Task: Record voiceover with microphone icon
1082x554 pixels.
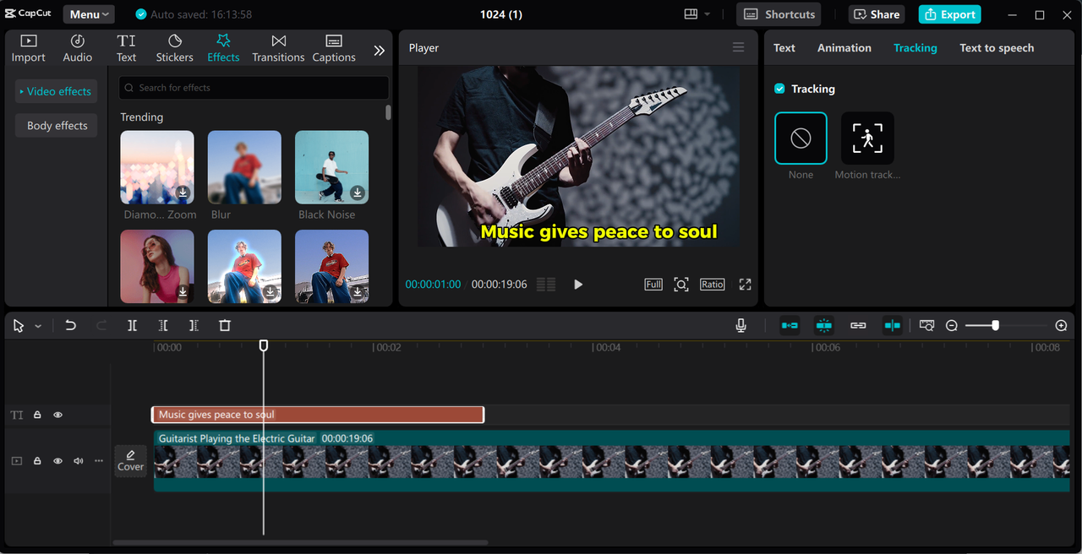Action: tap(741, 325)
